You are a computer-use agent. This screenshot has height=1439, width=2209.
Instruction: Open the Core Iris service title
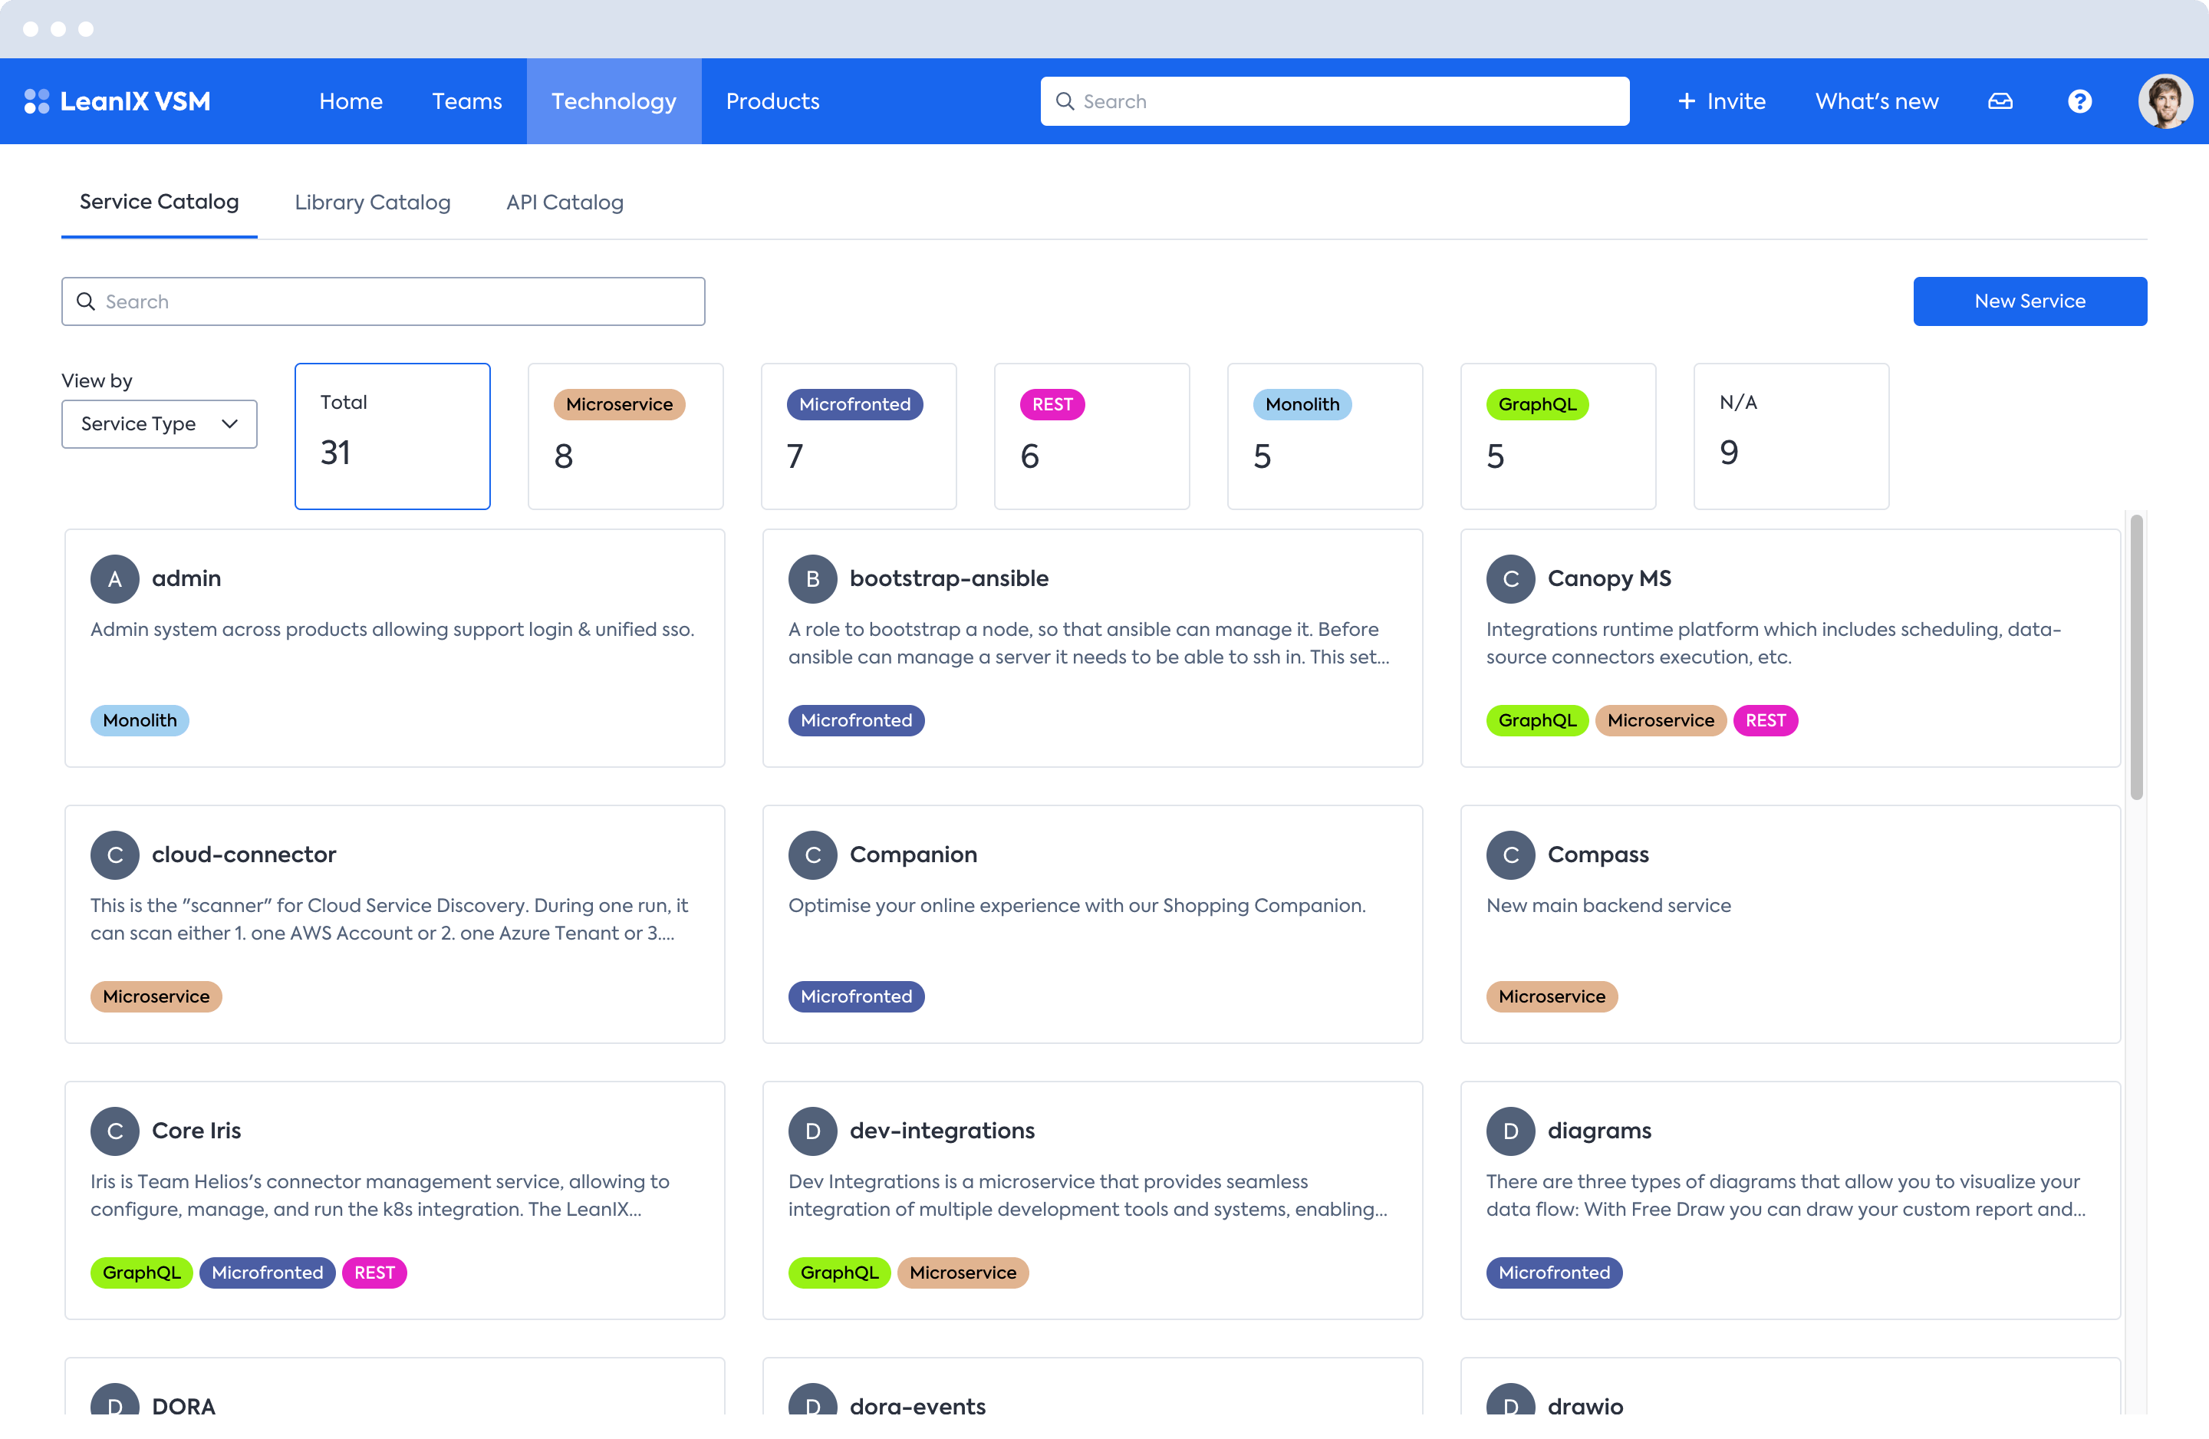(x=196, y=1131)
